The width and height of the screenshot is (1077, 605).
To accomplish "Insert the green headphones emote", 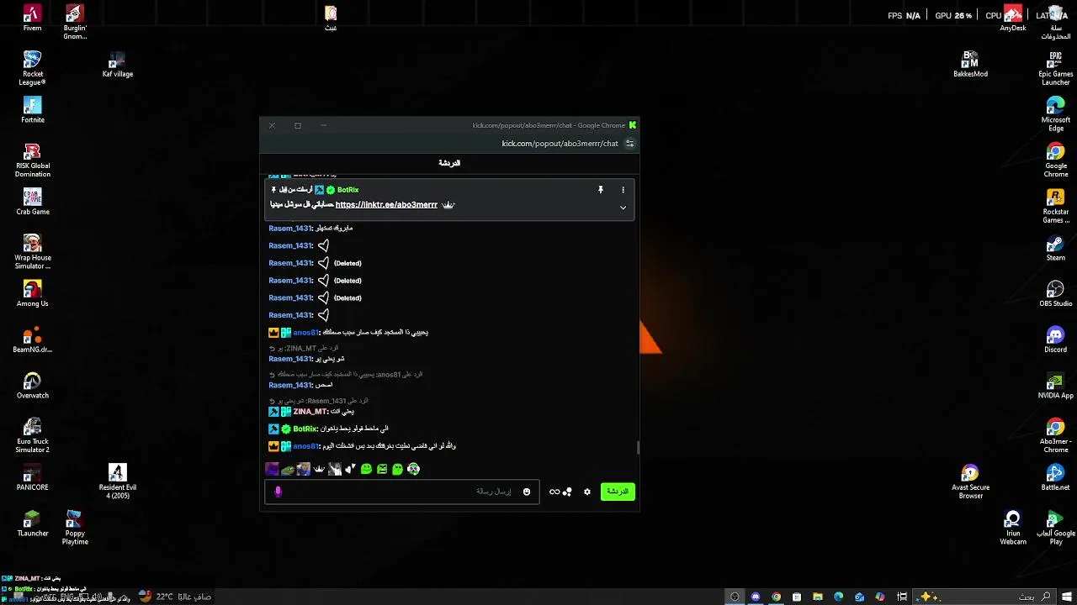I will coord(413,469).
